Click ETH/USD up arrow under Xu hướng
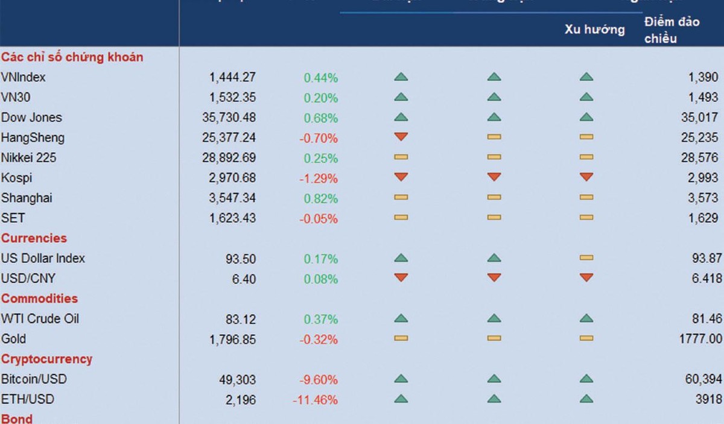Viewport: 724px width, 424px height. 586,399
